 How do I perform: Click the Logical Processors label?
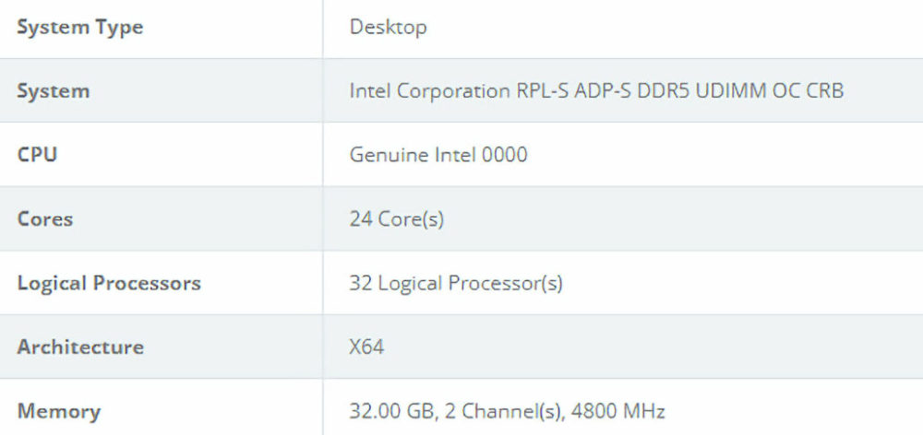(109, 283)
